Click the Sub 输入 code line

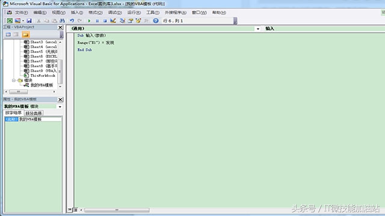(x=91, y=35)
